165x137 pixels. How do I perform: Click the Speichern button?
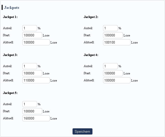82,131
